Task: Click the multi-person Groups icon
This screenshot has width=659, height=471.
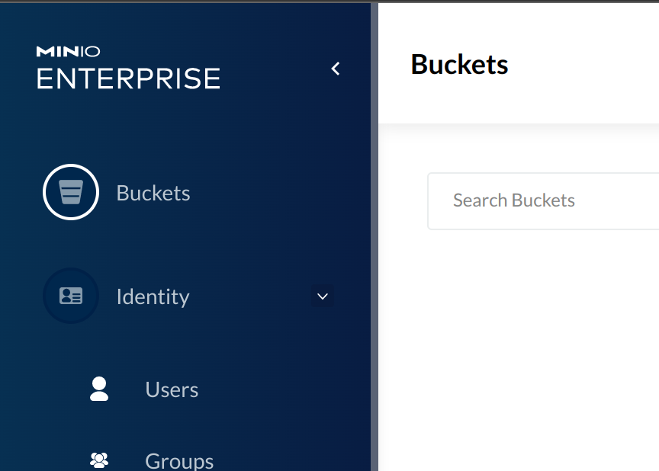Action: click(x=99, y=460)
